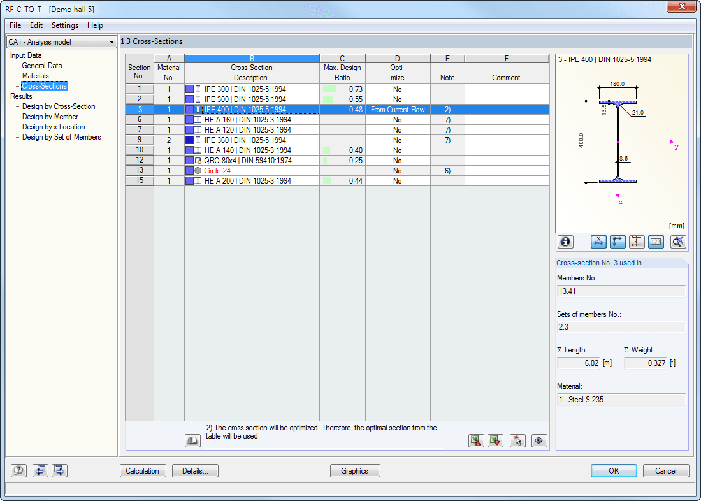Click I-section icon of HE A 200 row
701x501 pixels.
click(198, 181)
